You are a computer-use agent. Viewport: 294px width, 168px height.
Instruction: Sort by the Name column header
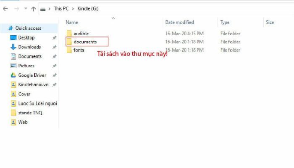(72, 22)
